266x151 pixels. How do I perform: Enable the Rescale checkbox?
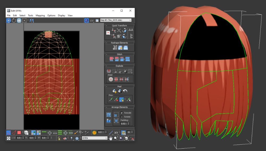122,113
